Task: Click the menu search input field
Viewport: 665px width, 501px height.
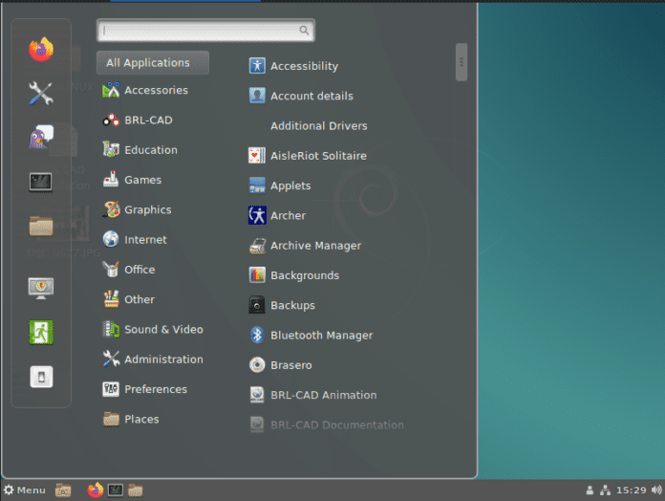Action: (x=205, y=31)
